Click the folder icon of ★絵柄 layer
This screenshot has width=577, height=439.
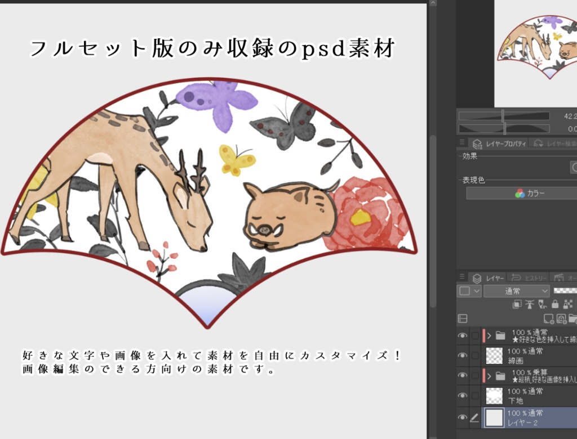[x=500, y=376]
